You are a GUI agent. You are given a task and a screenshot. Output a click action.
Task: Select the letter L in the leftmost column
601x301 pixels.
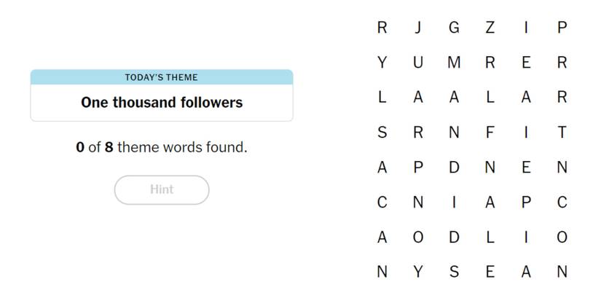(382, 98)
